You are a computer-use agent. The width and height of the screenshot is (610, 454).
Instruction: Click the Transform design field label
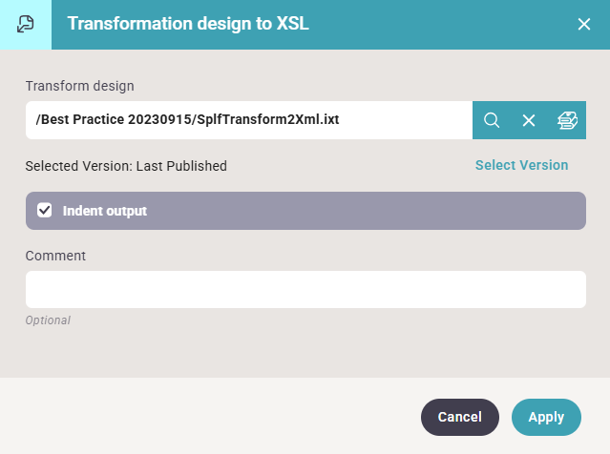pos(80,86)
